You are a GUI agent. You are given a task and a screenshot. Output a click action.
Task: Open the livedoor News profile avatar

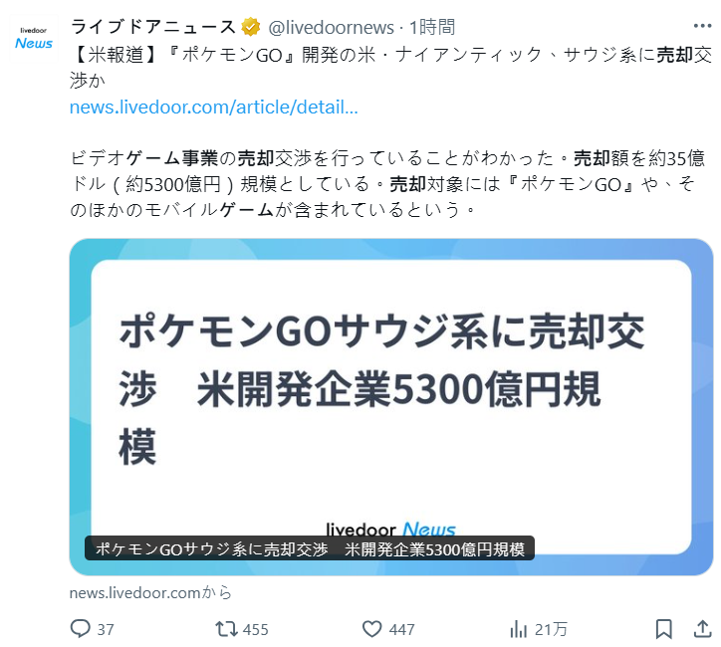click(x=34, y=39)
